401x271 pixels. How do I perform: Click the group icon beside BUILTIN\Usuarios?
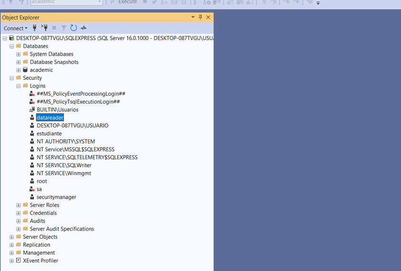click(32, 109)
